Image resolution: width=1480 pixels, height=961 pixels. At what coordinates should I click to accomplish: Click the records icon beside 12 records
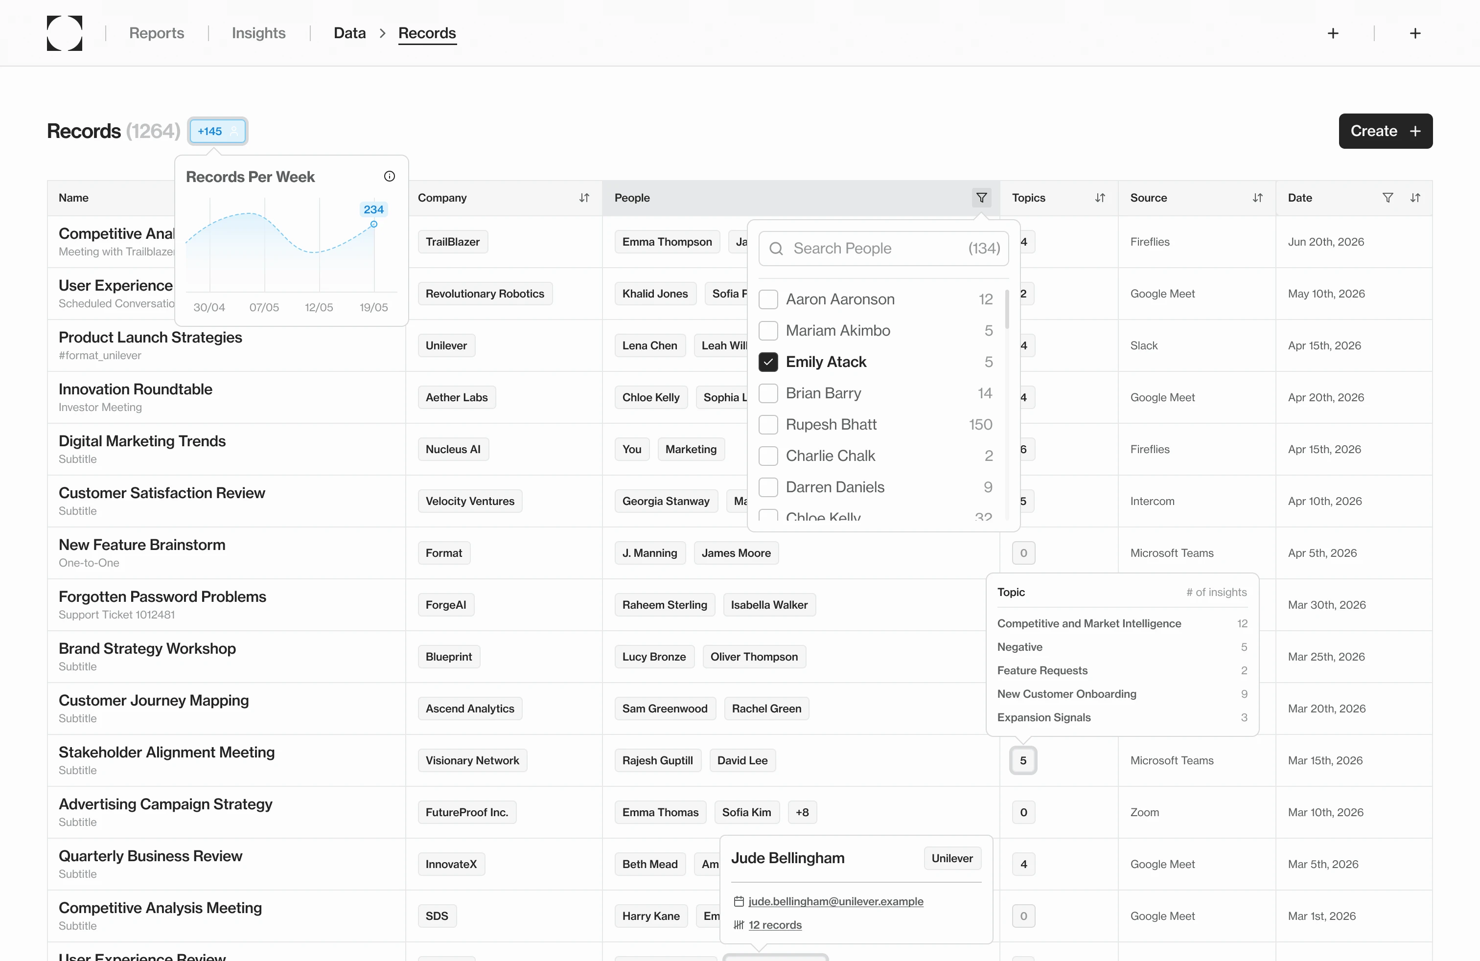point(739,925)
